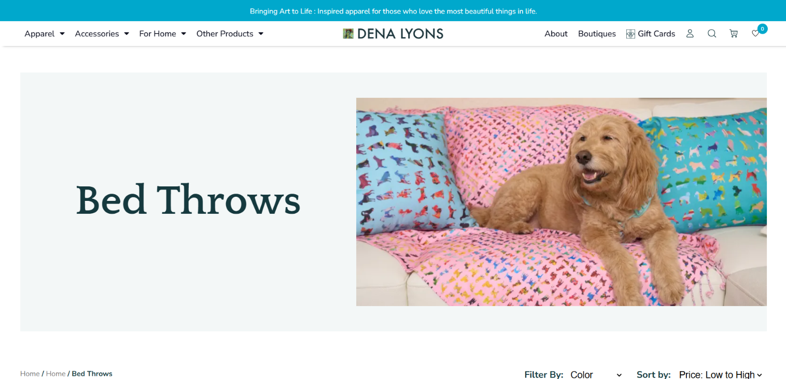Image resolution: width=786 pixels, height=379 pixels.
Task: Open the For Home dropdown menu
Action: pyautogui.click(x=163, y=34)
